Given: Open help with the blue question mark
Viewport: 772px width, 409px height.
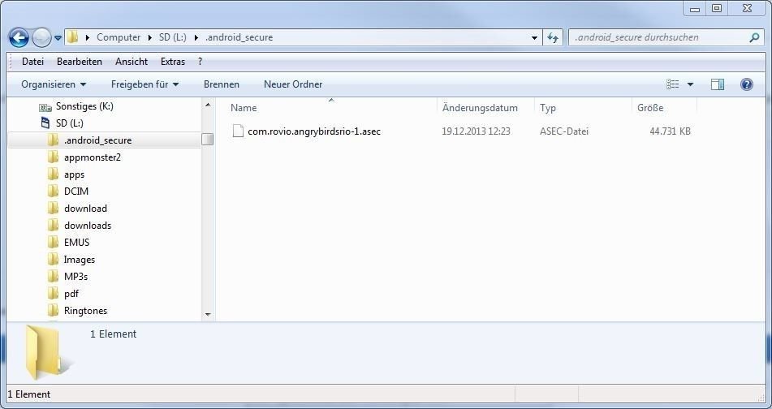Looking at the screenshot, I should (x=746, y=84).
